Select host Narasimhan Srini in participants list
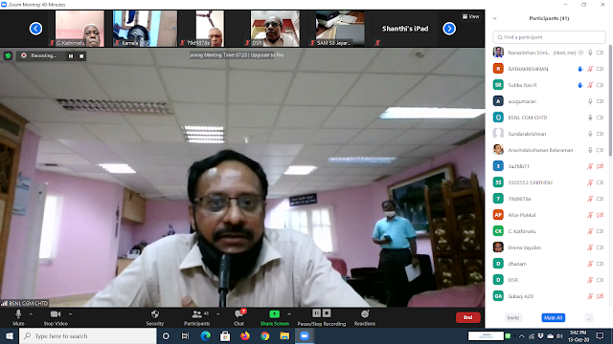 pyautogui.click(x=549, y=53)
